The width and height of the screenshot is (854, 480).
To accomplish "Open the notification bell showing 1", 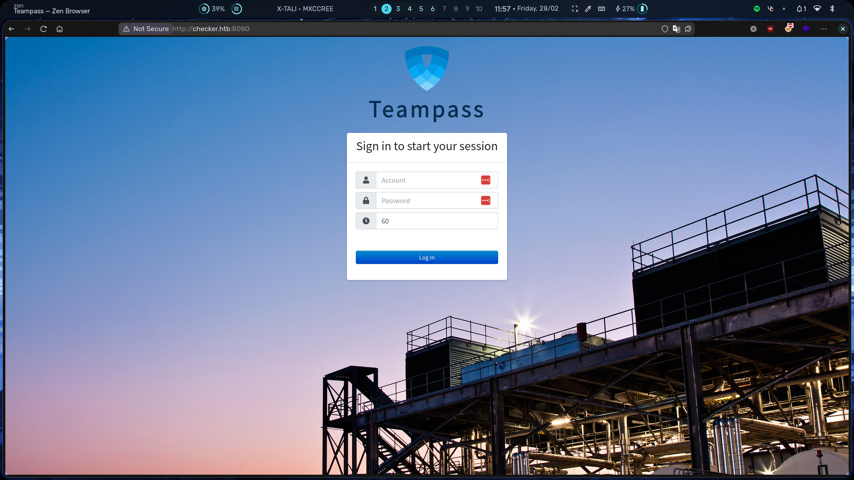I will [x=802, y=9].
